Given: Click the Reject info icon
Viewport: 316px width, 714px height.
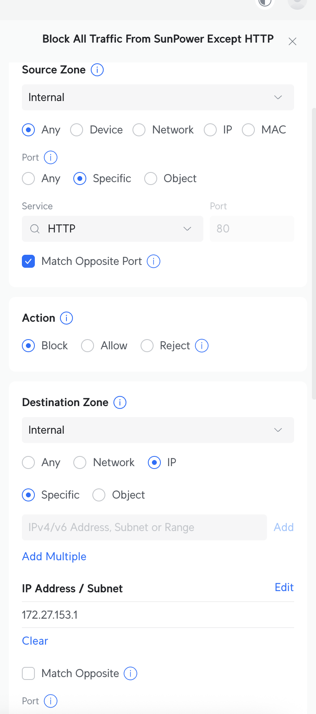Looking at the screenshot, I should pyautogui.click(x=202, y=346).
